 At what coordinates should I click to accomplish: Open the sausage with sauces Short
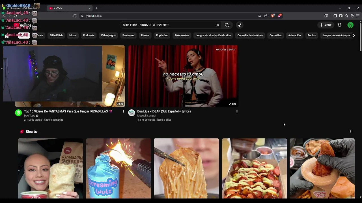click(254, 168)
